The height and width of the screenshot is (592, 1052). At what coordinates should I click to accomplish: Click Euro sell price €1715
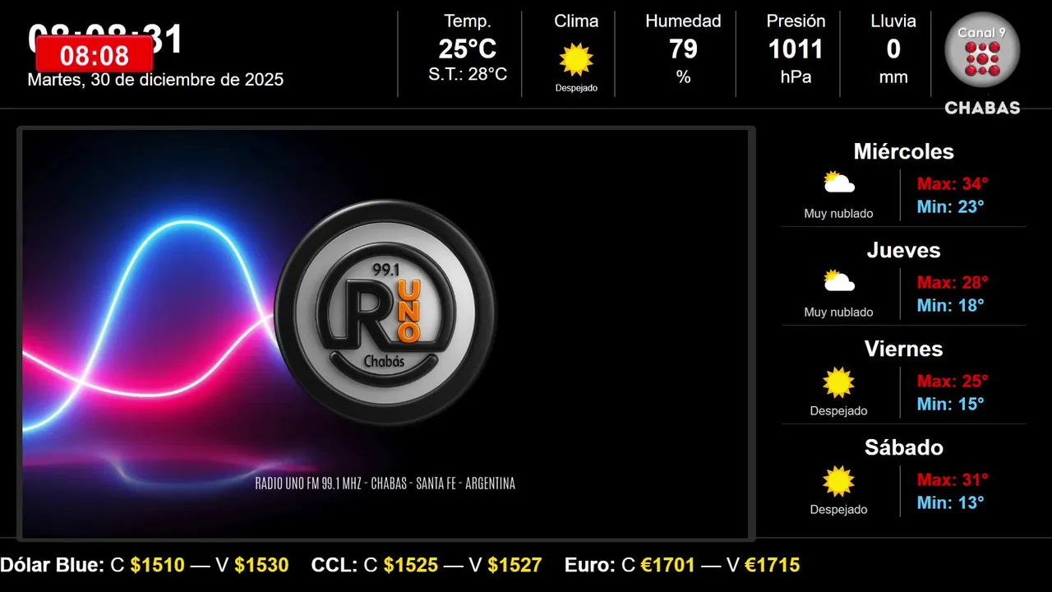772,565
